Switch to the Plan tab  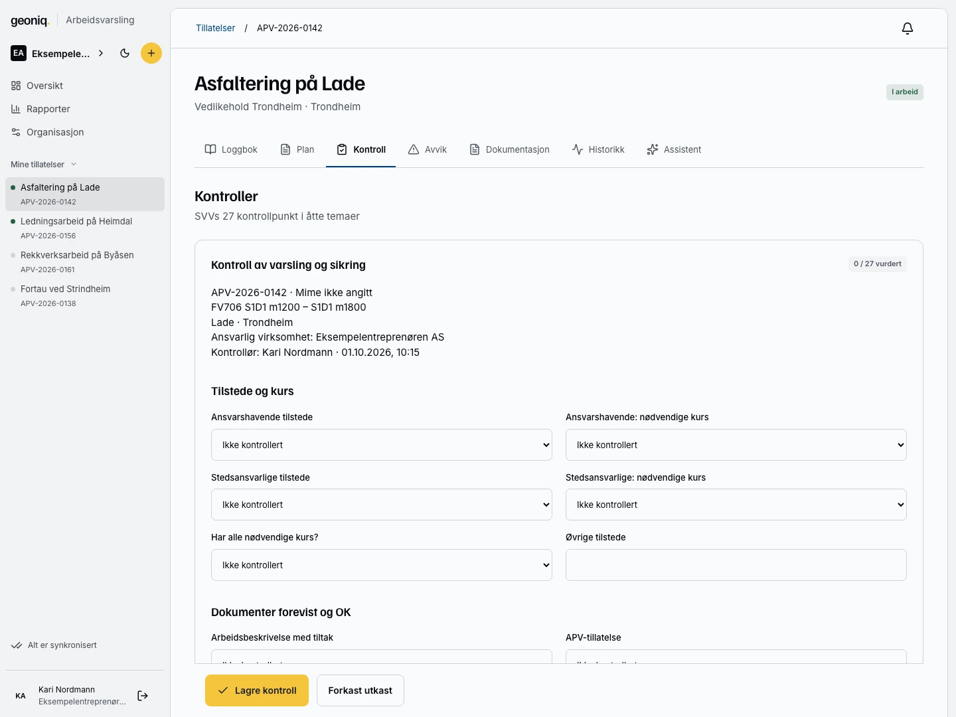[x=297, y=149]
